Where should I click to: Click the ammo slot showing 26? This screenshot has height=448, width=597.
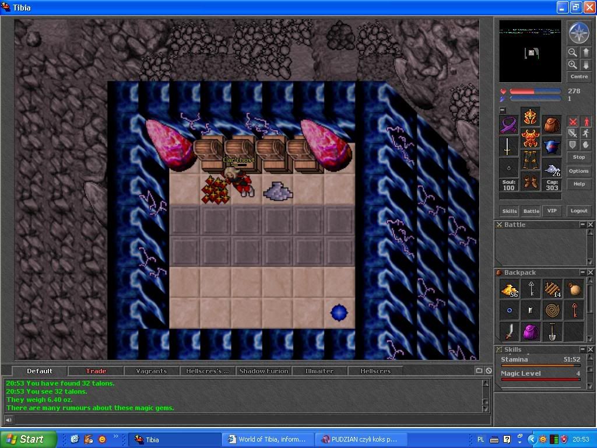[x=552, y=168]
